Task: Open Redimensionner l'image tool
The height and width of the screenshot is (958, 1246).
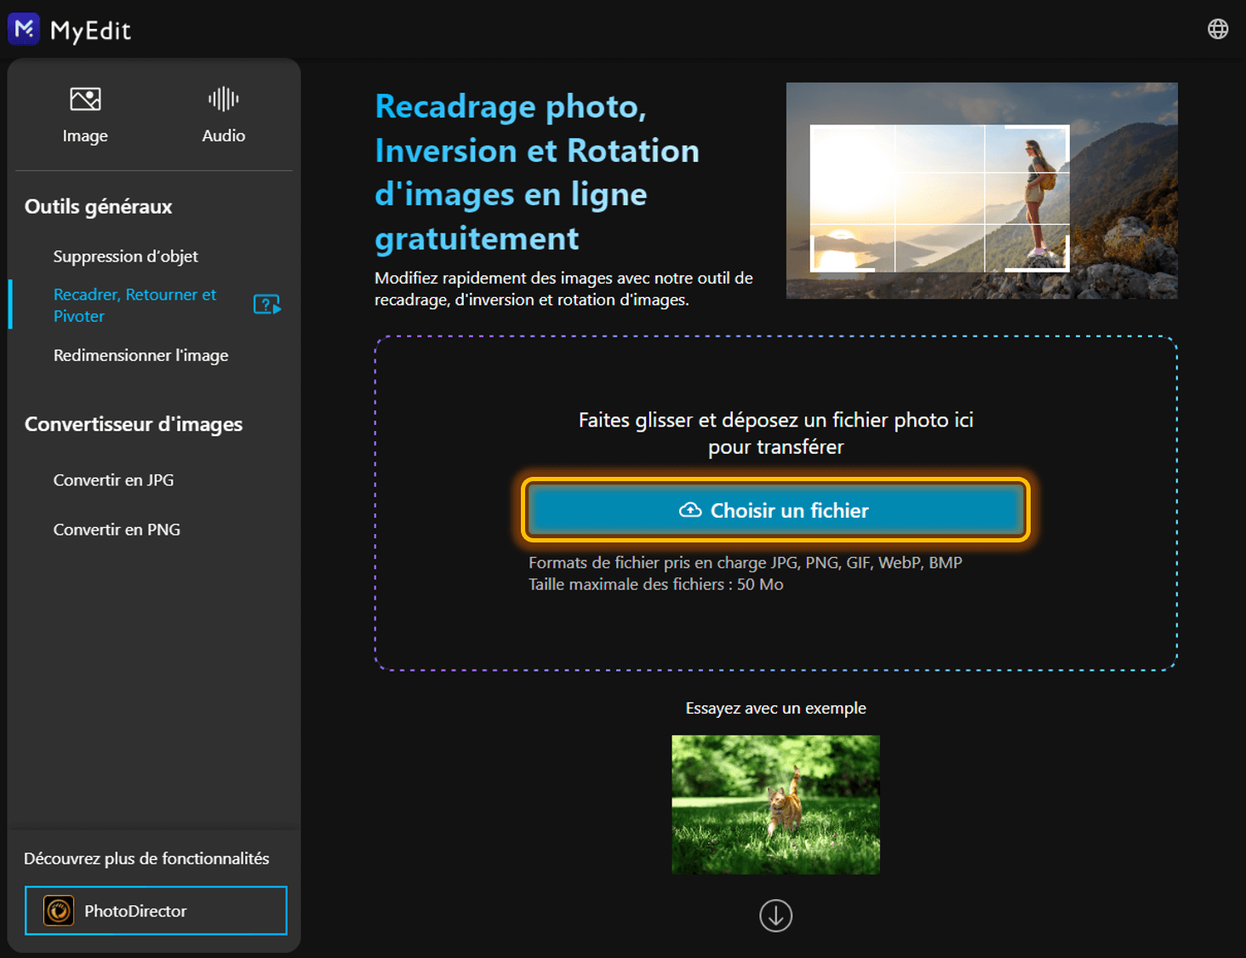Action: (140, 355)
